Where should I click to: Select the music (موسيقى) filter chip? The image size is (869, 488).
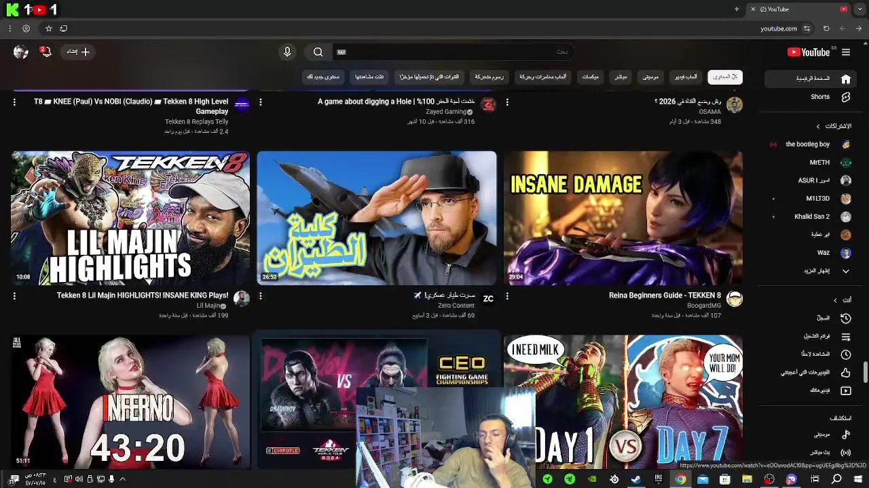click(650, 77)
